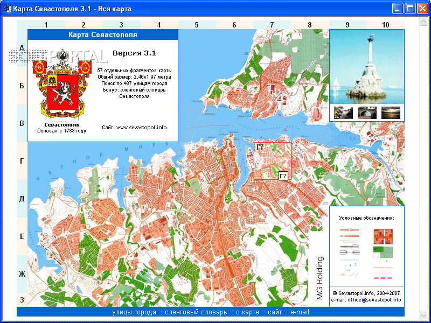Click the red built-up block legend symbol
The image size is (431, 323).
coord(383,236)
